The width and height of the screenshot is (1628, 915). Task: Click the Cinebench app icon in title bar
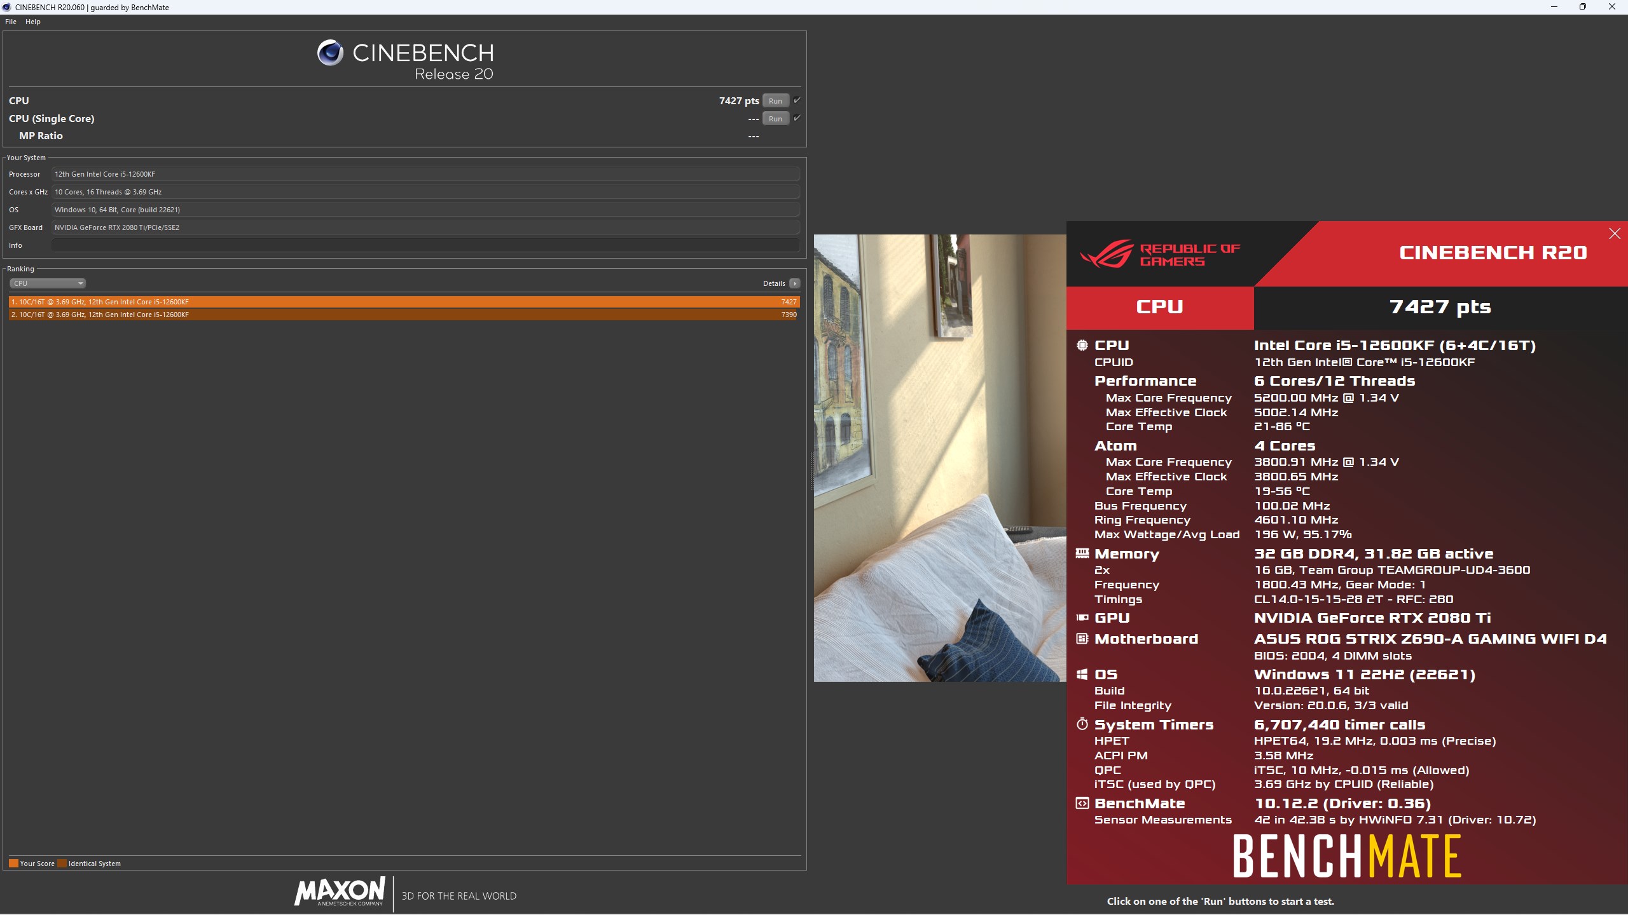(x=6, y=7)
